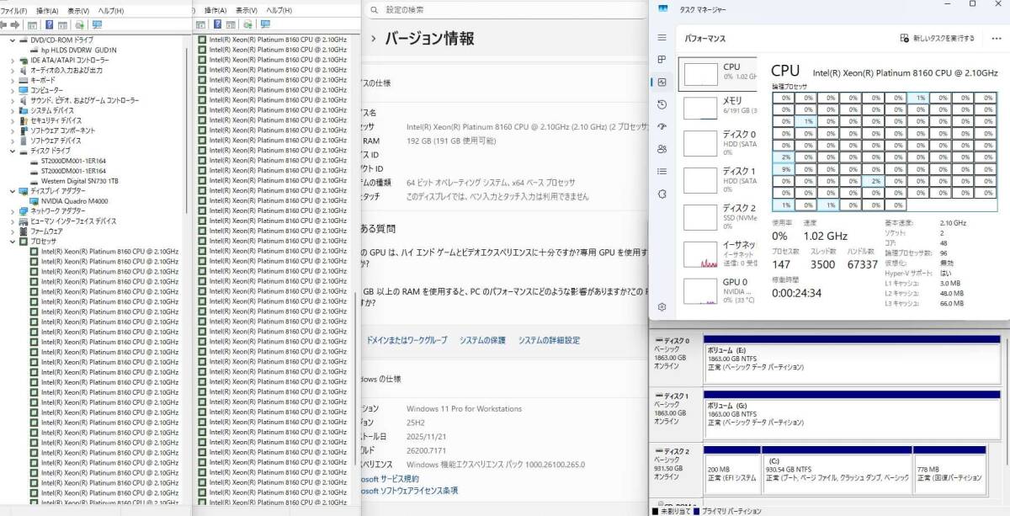1010x516 pixels.
Task: Select イーサネット in performance list
Action: [x=718, y=253]
